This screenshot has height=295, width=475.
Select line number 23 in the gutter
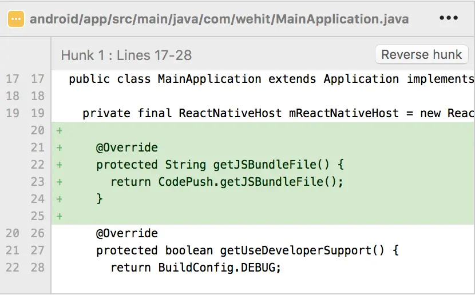[38, 182]
